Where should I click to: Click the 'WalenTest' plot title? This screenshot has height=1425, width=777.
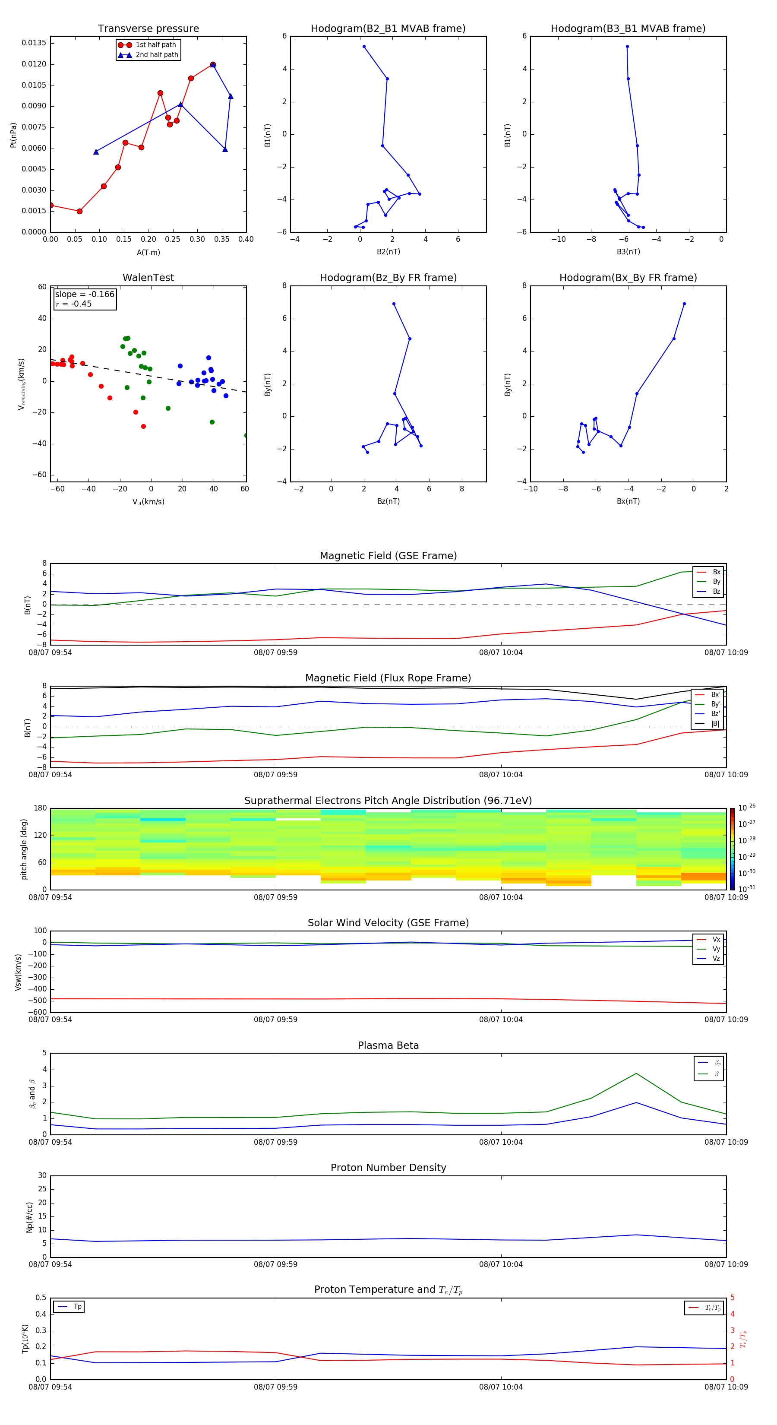coord(148,278)
